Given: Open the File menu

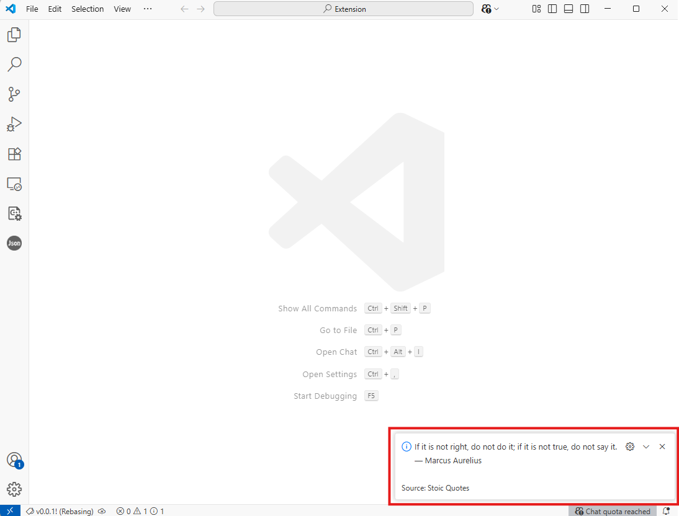Looking at the screenshot, I should (32, 9).
